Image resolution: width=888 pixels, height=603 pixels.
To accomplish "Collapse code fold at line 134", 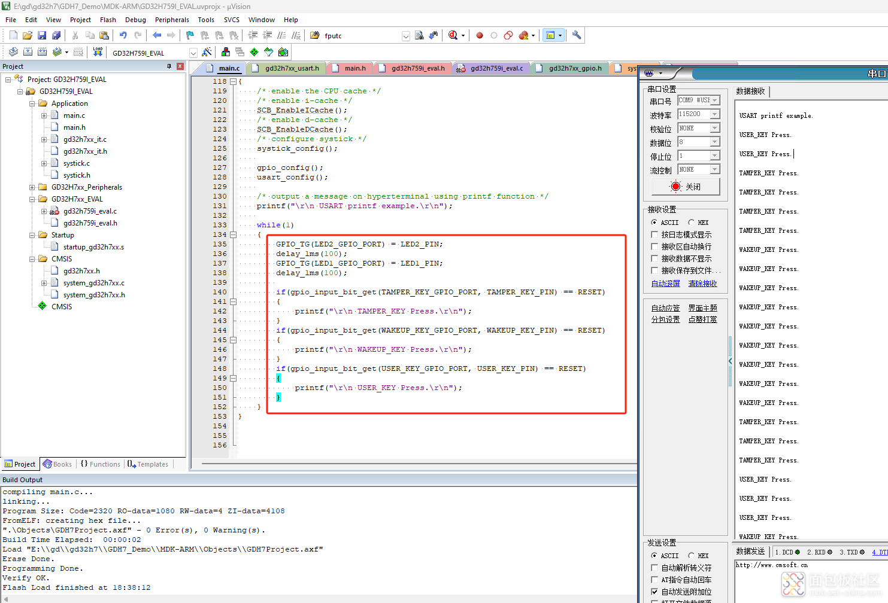I will (x=234, y=234).
